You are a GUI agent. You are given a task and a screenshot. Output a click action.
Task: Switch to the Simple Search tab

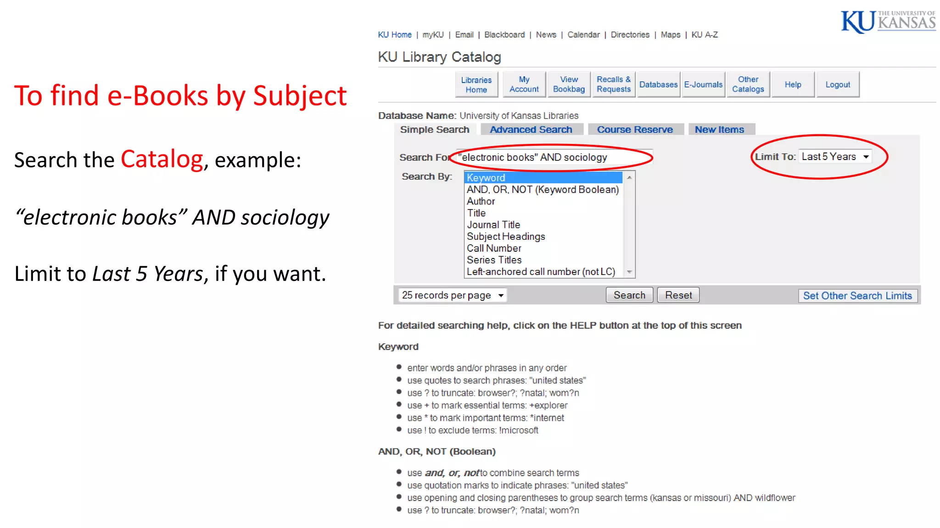click(435, 130)
